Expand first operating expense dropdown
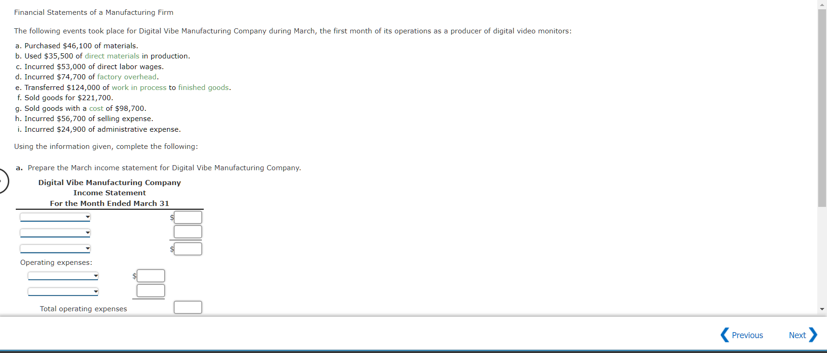This screenshot has width=827, height=353. tap(63, 276)
